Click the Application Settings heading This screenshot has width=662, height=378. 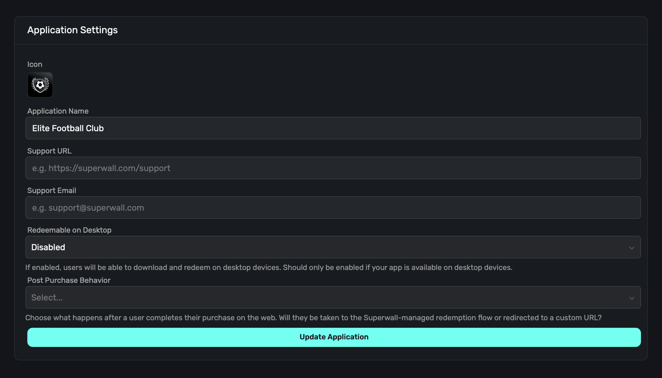[72, 30]
